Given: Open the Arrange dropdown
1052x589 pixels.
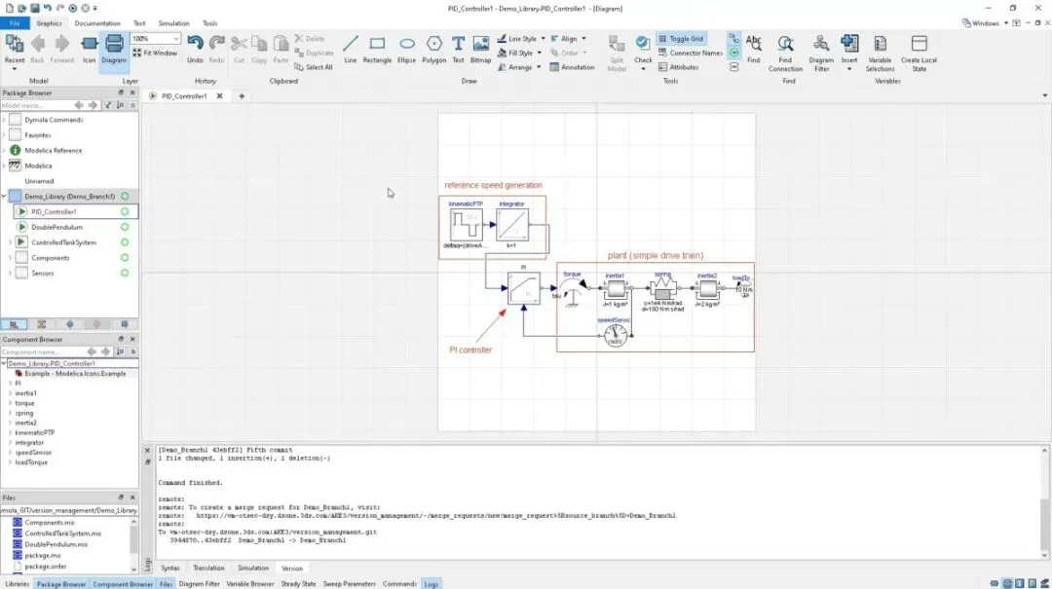Looking at the screenshot, I should tap(519, 67).
